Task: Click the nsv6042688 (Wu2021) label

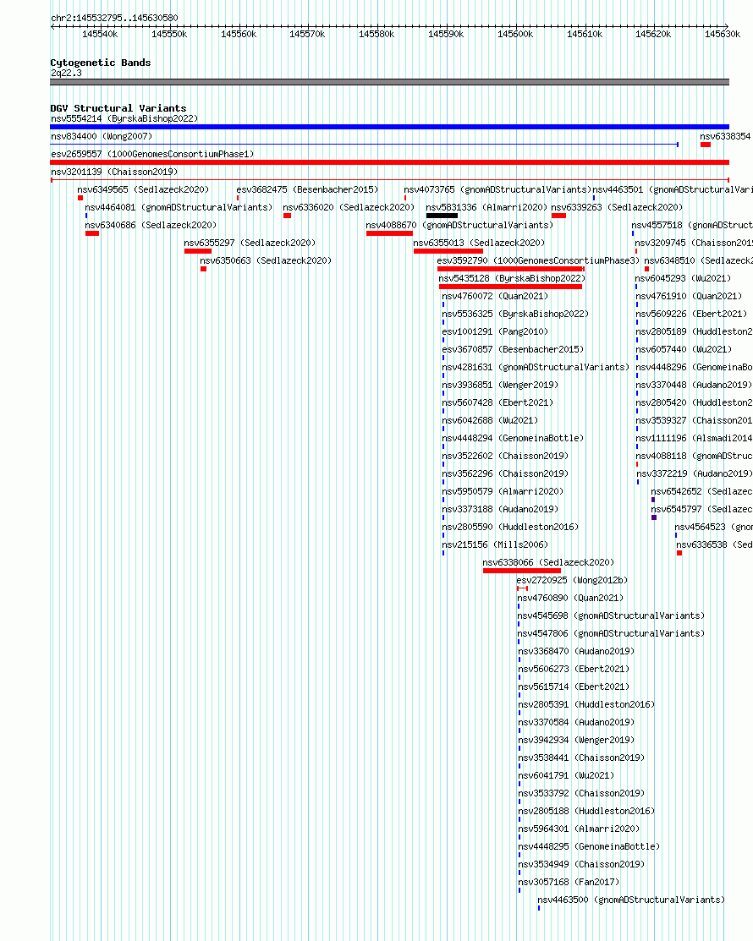Action: [490, 421]
